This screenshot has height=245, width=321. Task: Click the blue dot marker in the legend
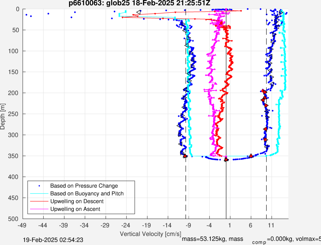coord(39,186)
